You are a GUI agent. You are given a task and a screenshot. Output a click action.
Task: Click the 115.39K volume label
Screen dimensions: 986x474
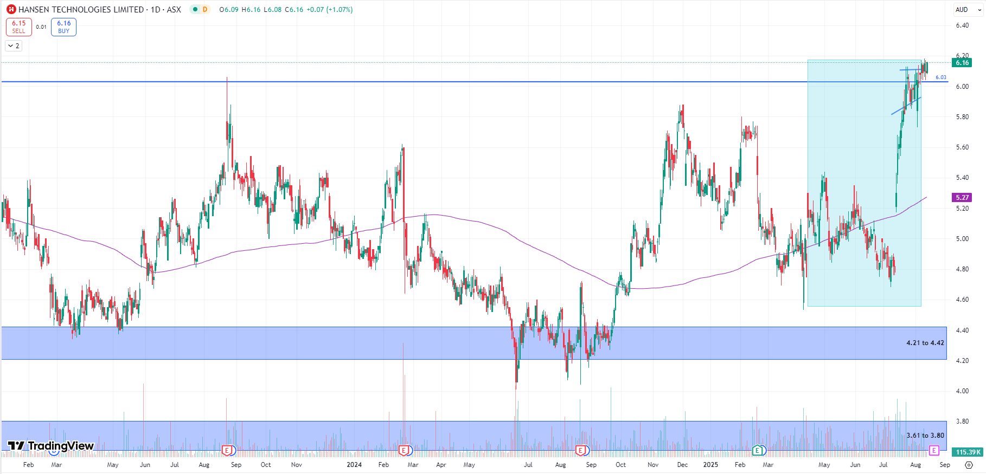[x=968, y=452]
